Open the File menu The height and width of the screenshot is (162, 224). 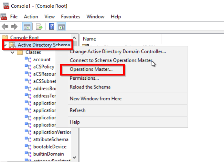pos(14,17)
